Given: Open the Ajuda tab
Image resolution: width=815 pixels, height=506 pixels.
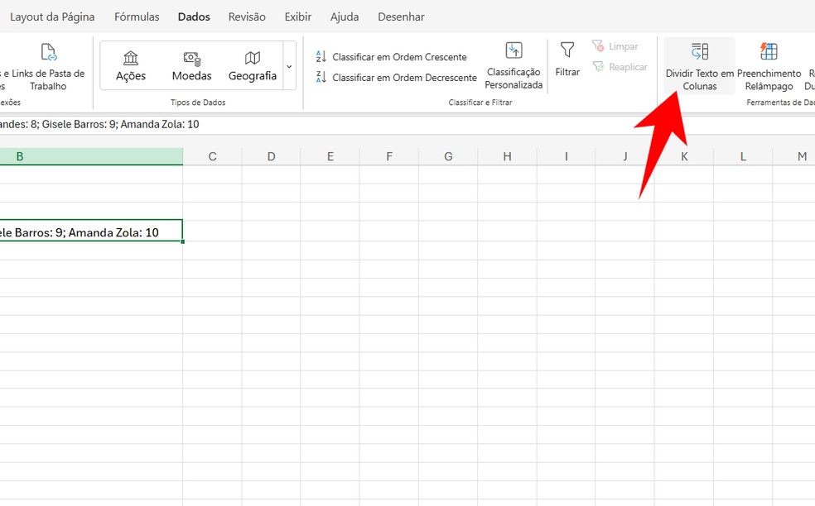Looking at the screenshot, I should [345, 16].
